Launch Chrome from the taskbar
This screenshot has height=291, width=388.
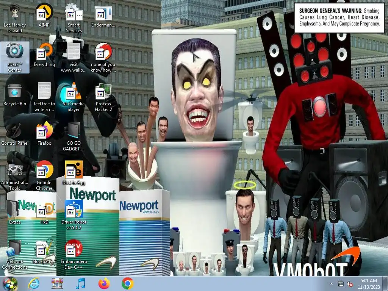click(127, 283)
